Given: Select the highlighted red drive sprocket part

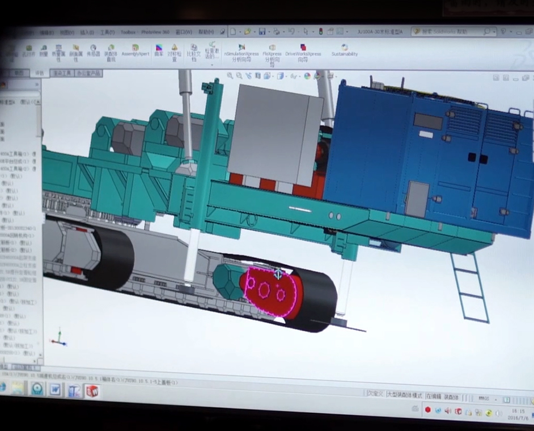Looking at the screenshot, I should 272,292.
